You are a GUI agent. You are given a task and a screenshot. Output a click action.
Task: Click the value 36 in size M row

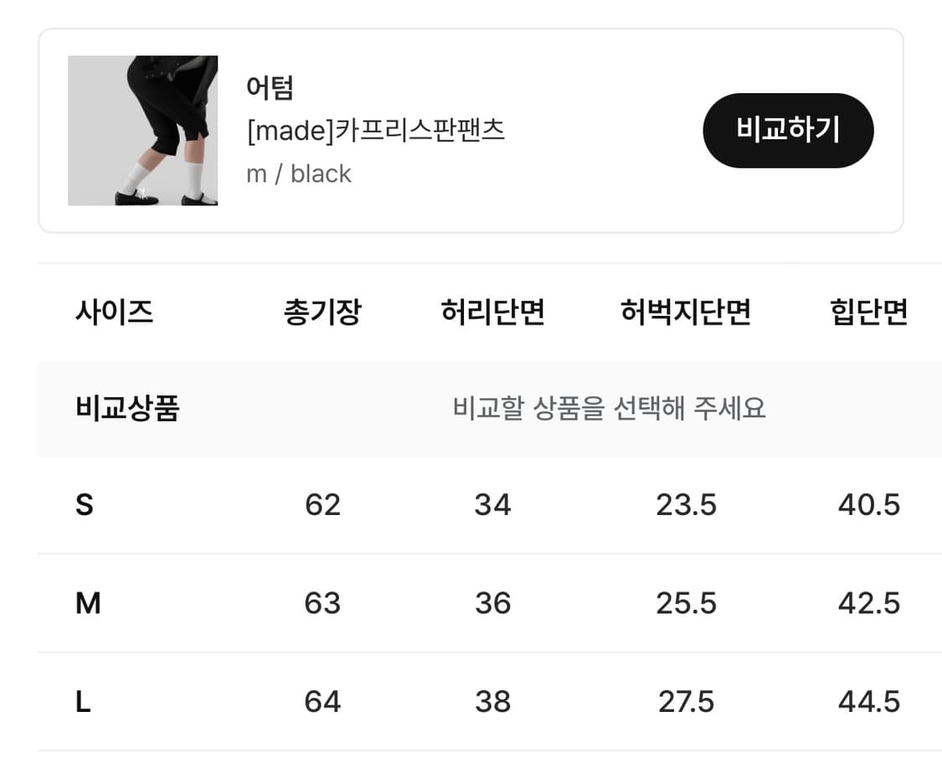pyautogui.click(x=493, y=604)
